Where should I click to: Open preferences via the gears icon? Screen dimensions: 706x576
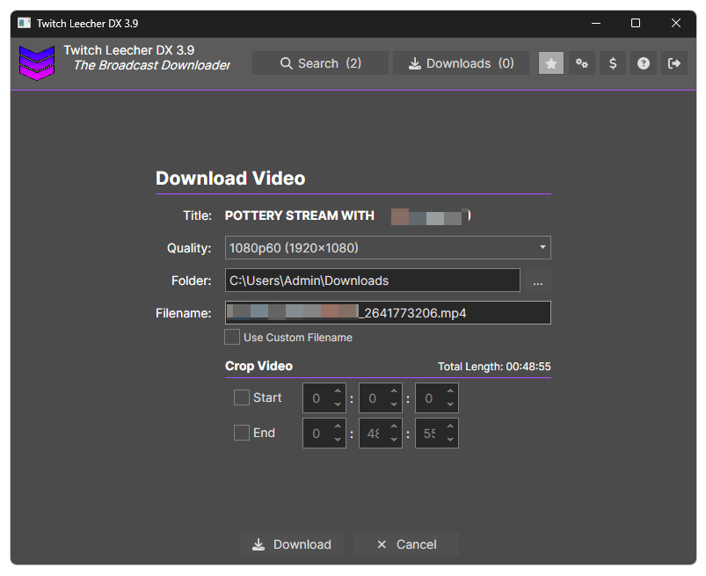(581, 62)
